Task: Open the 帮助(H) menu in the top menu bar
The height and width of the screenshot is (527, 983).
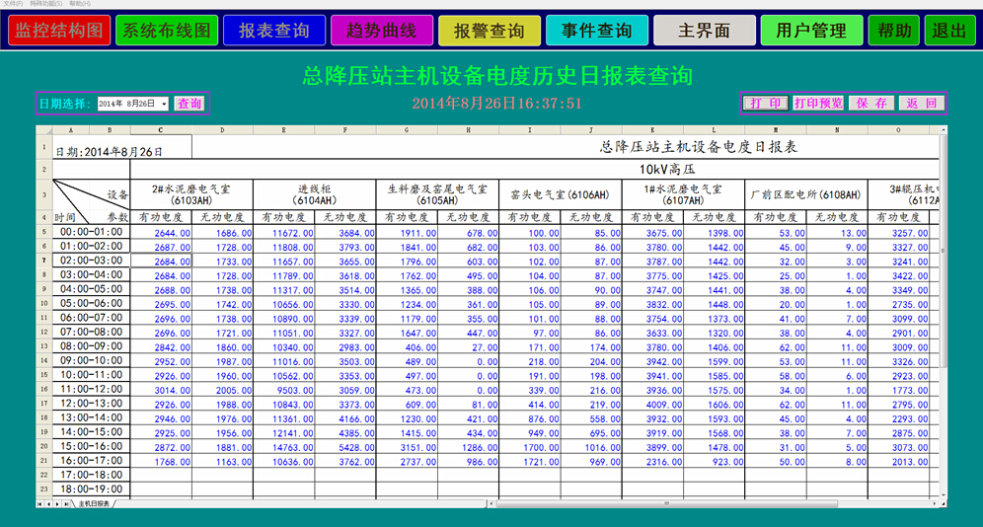Action: 80,4
